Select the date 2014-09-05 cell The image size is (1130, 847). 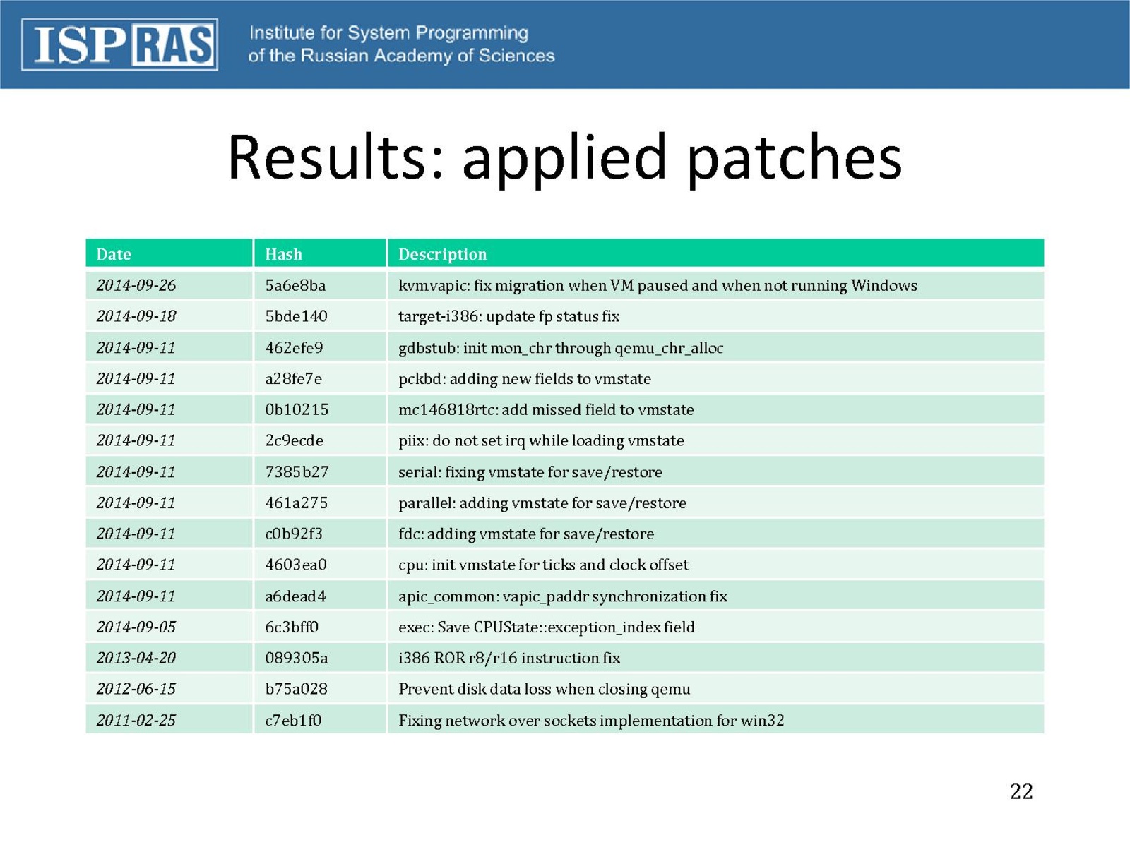coord(136,627)
